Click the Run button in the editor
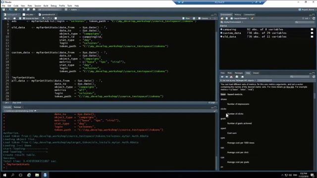Screen dimensions: 317x178 click(186, 18)
